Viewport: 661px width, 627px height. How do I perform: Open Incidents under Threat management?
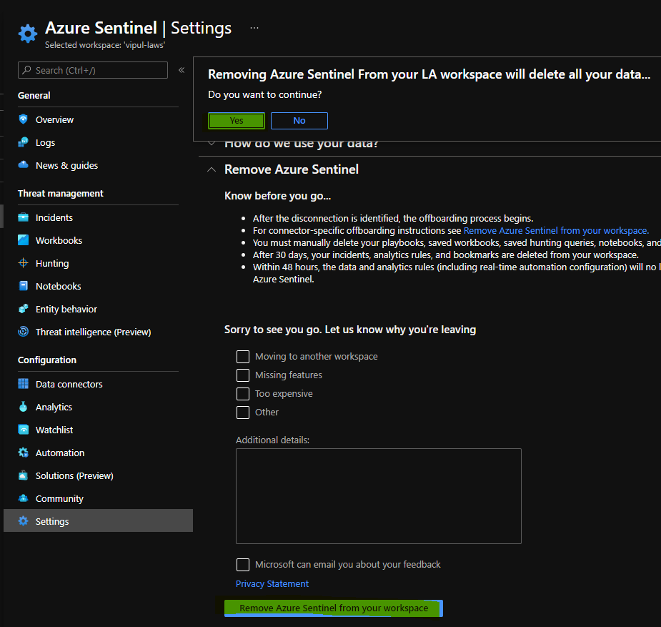coord(54,217)
